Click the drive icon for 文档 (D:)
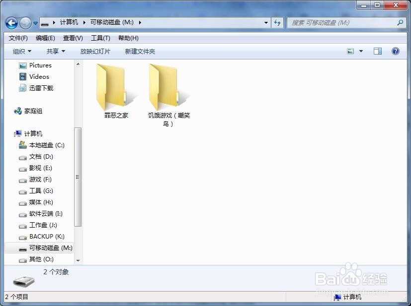Screen dimensions: 411x306 click(23, 158)
